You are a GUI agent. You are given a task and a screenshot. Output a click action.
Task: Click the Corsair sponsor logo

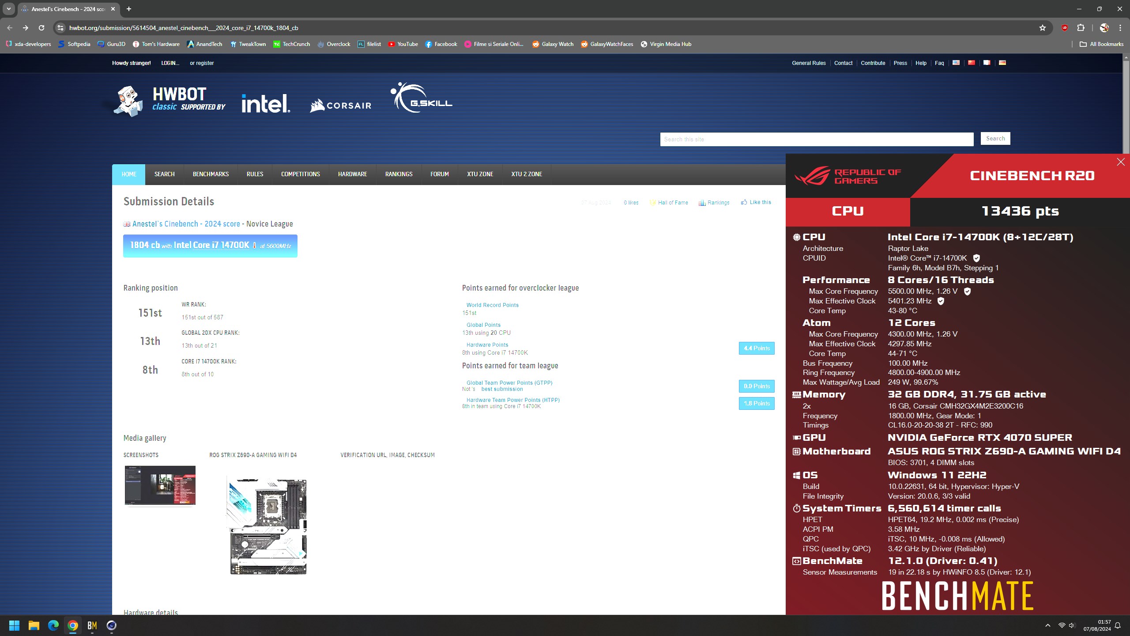coord(340,105)
